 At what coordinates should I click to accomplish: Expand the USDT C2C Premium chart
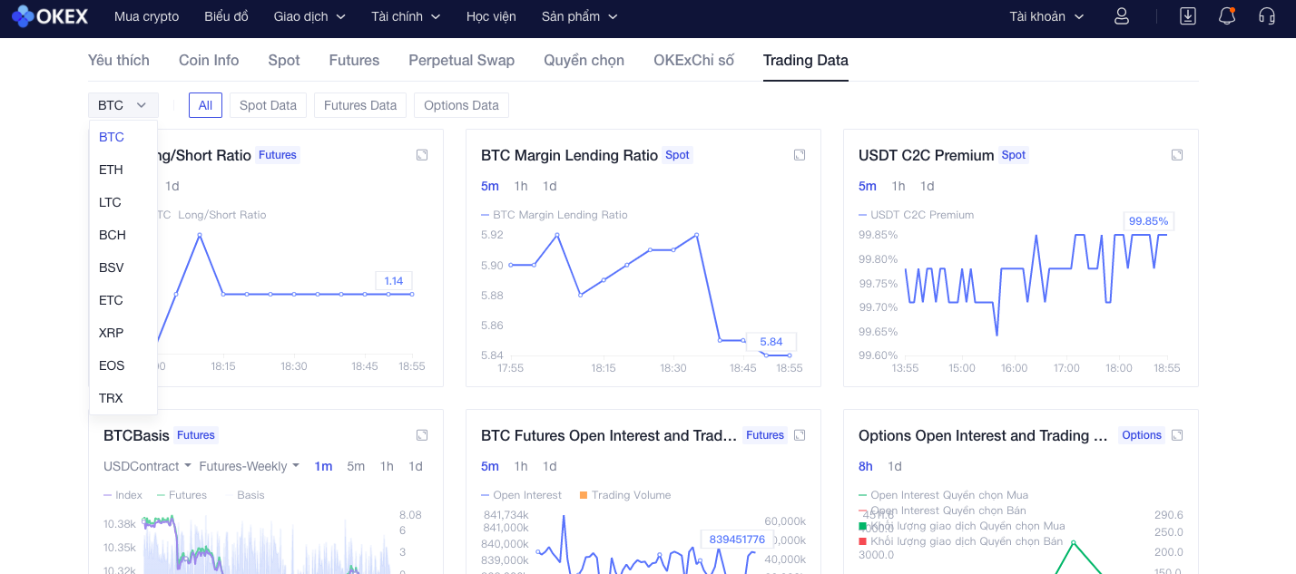pyautogui.click(x=1177, y=155)
